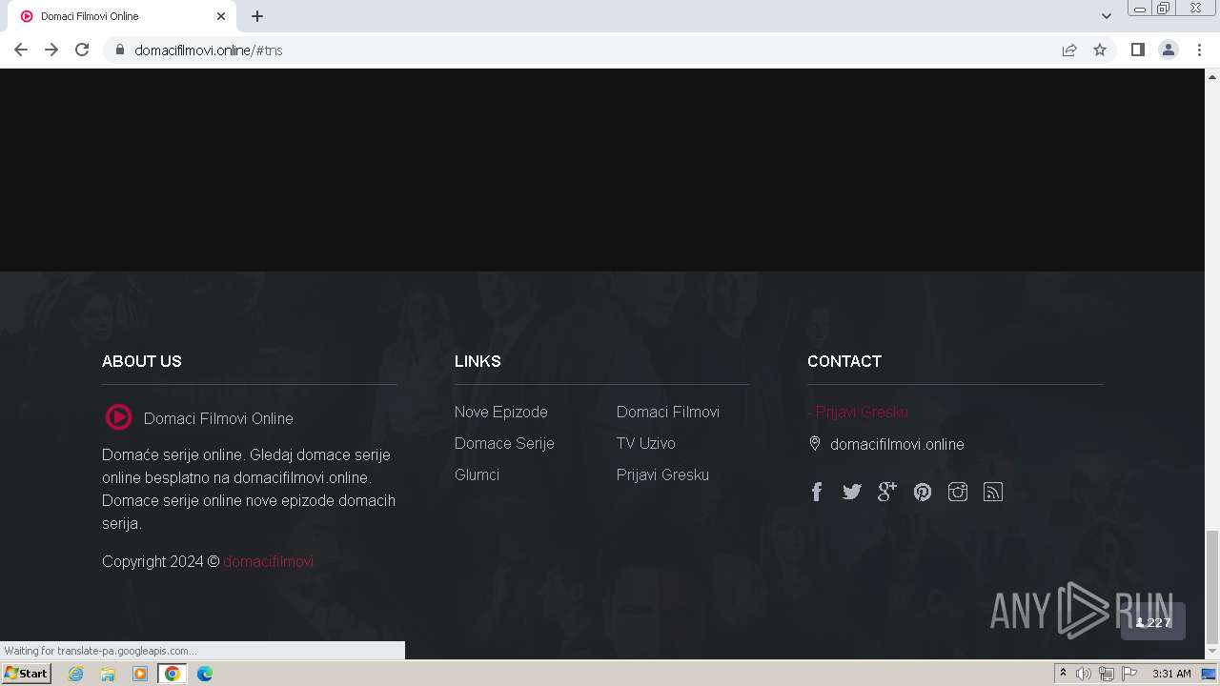Share this page via the share icon
Image resolution: width=1220 pixels, height=686 pixels.
coord(1069,50)
